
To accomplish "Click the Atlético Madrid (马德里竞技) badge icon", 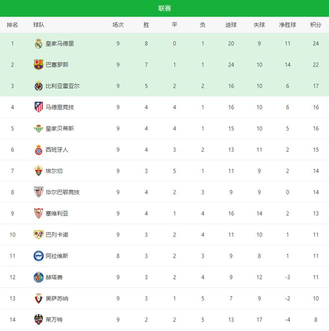I will pyautogui.click(x=38, y=107).
